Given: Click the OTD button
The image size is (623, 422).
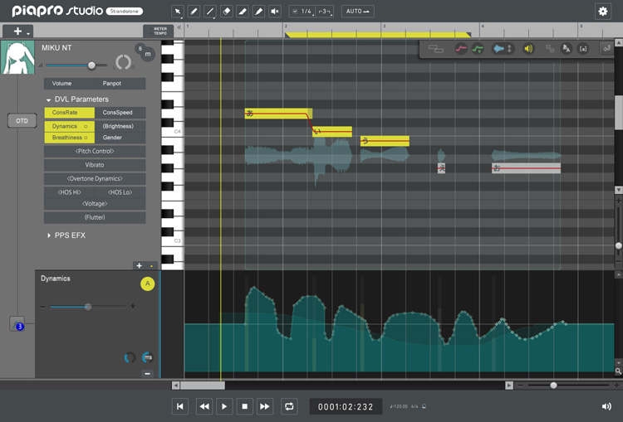Looking at the screenshot, I should [22, 121].
